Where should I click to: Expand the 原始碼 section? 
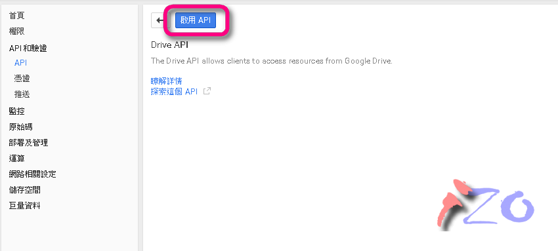point(20,126)
